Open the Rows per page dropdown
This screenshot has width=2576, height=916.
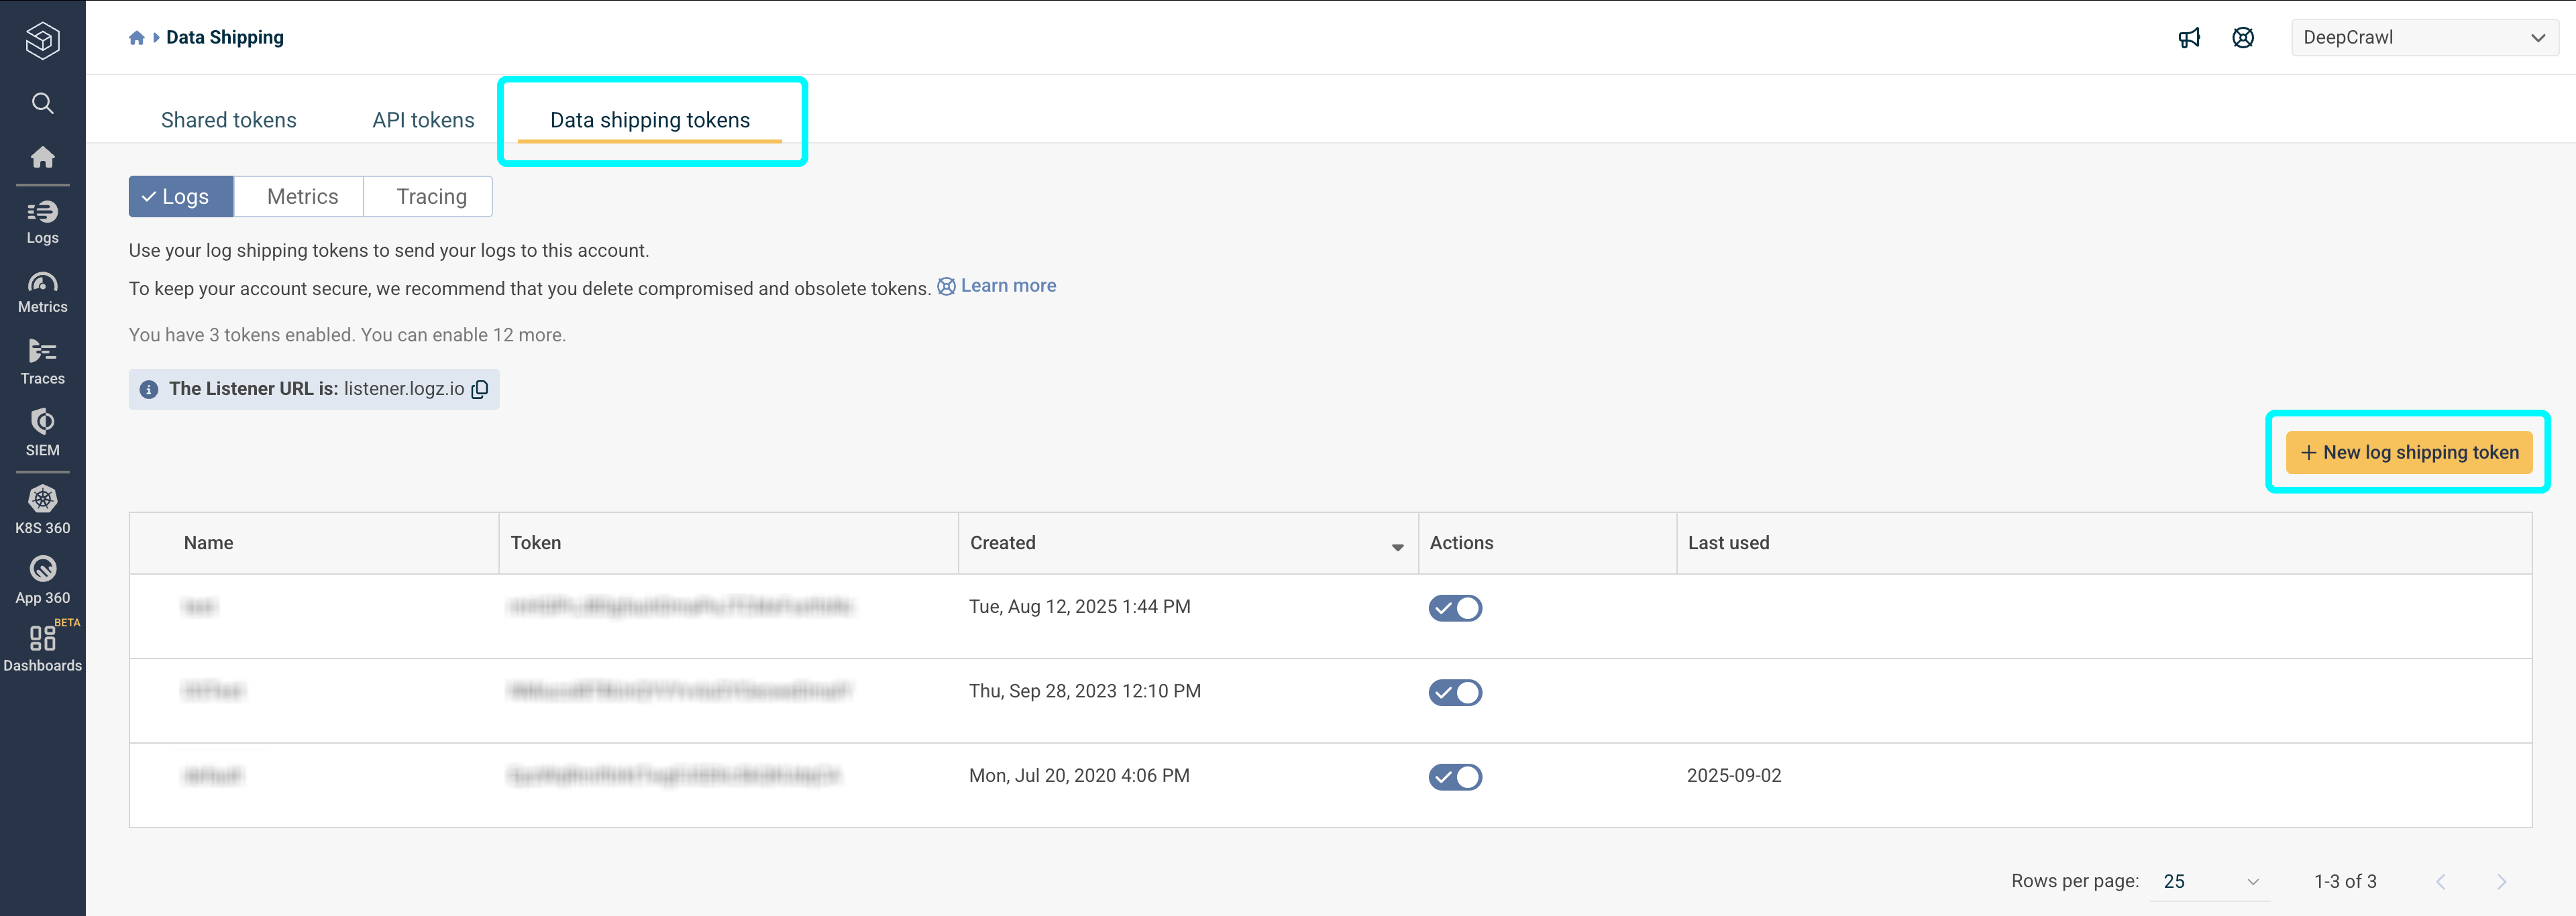(2210, 881)
